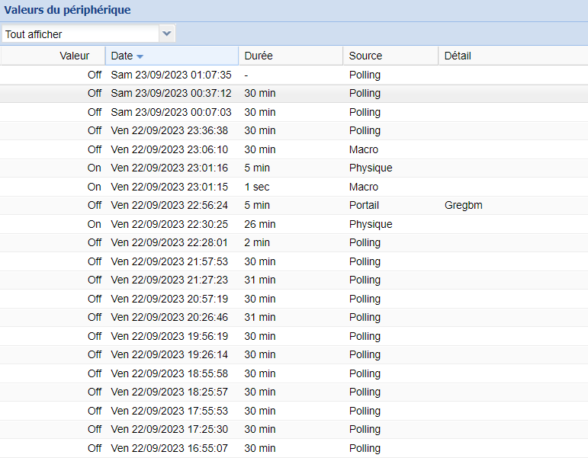
Task: Click On value in the 22:30:25 row
Action: (x=95, y=224)
